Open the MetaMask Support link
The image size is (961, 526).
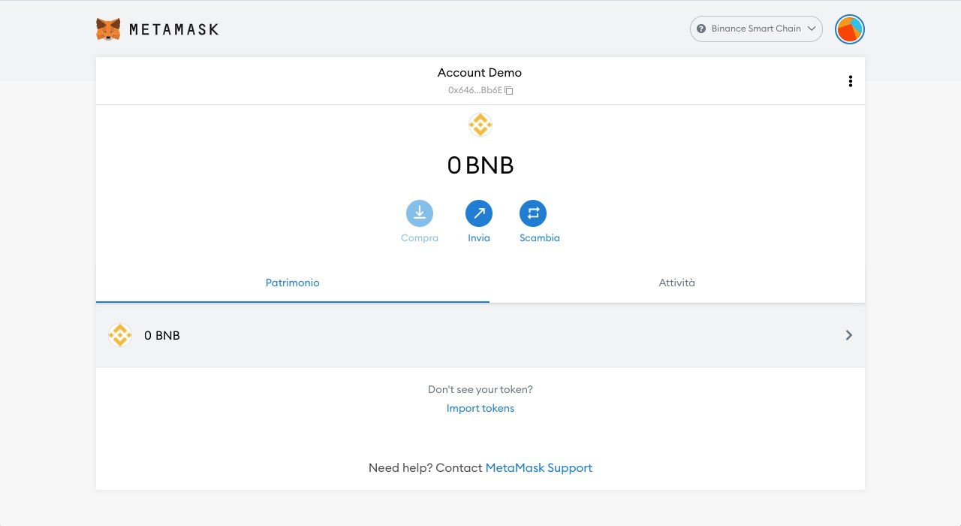coord(539,467)
